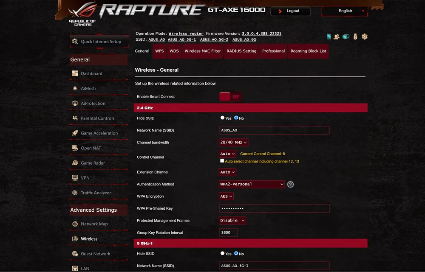
Task: Click the Parental Controls icon
Action: click(x=75, y=118)
